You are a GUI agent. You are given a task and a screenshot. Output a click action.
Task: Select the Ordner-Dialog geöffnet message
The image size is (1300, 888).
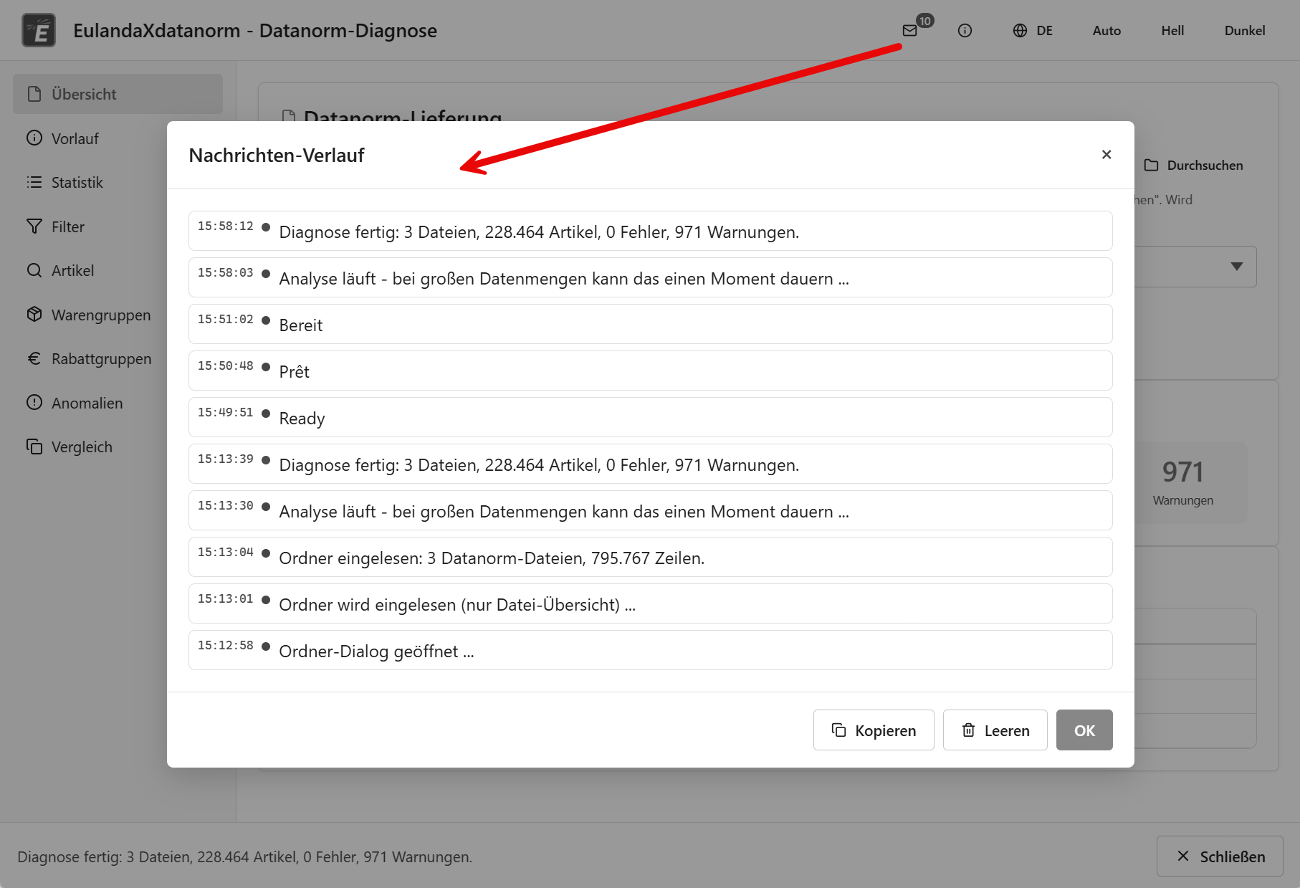pos(651,650)
